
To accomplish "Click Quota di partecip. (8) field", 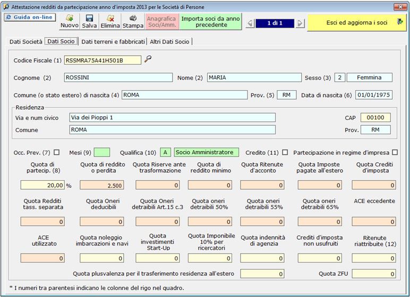I will click(42, 185).
